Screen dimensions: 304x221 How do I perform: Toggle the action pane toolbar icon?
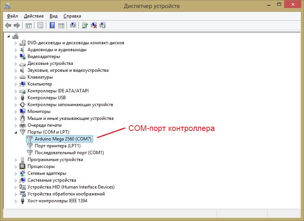pyautogui.click(x=61, y=25)
